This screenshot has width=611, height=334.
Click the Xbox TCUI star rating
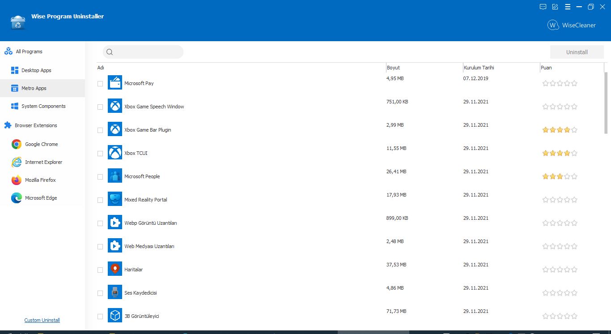560,153
